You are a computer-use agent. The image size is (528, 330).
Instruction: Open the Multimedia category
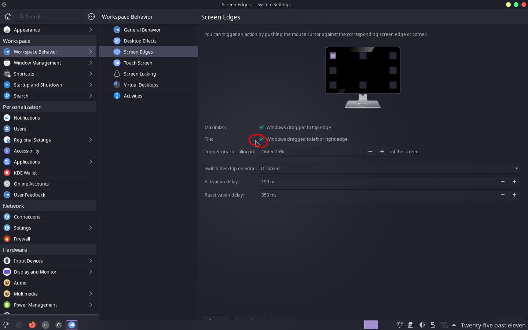pyautogui.click(x=48, y=294)
